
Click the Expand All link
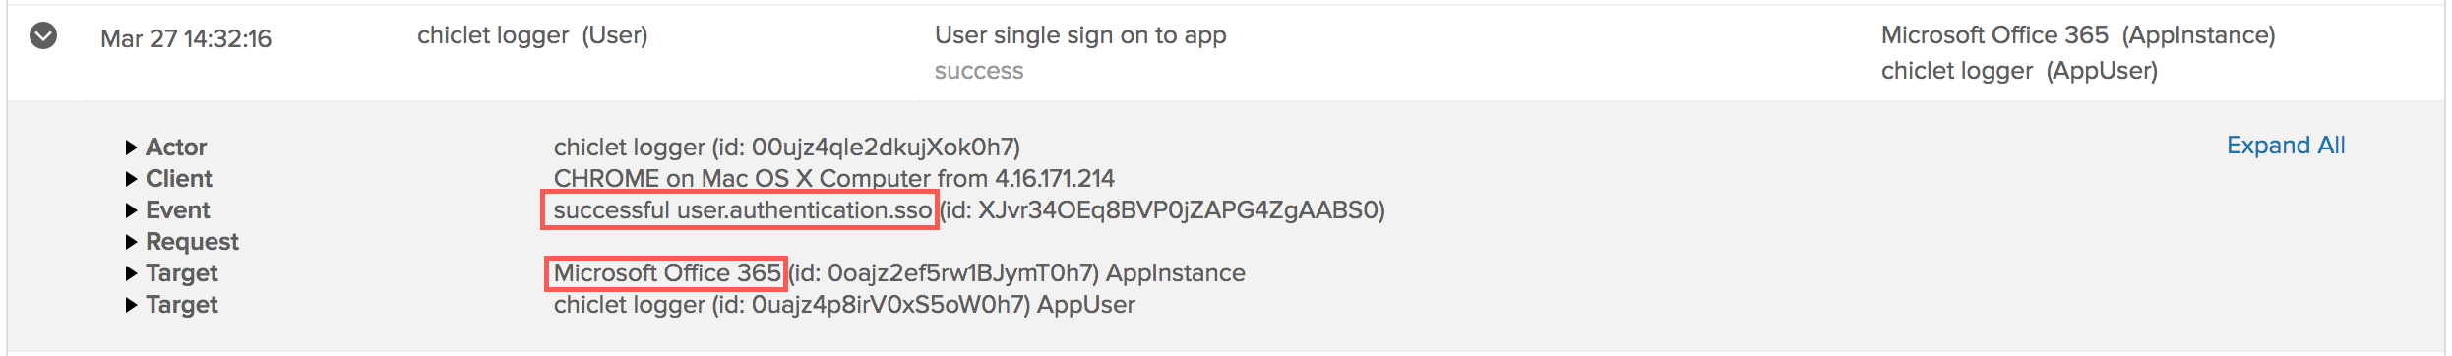(x=2286, y=146)
